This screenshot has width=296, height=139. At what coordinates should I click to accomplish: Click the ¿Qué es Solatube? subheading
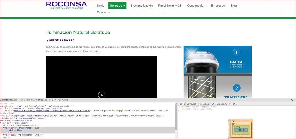pyautogui.click(x=60, y=40)
